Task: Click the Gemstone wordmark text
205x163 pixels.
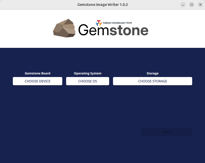Action: (113, 30)
